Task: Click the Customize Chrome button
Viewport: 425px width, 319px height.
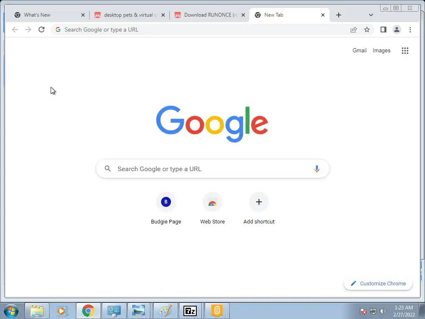Action: pyautogui.click(x=378, y=283)
